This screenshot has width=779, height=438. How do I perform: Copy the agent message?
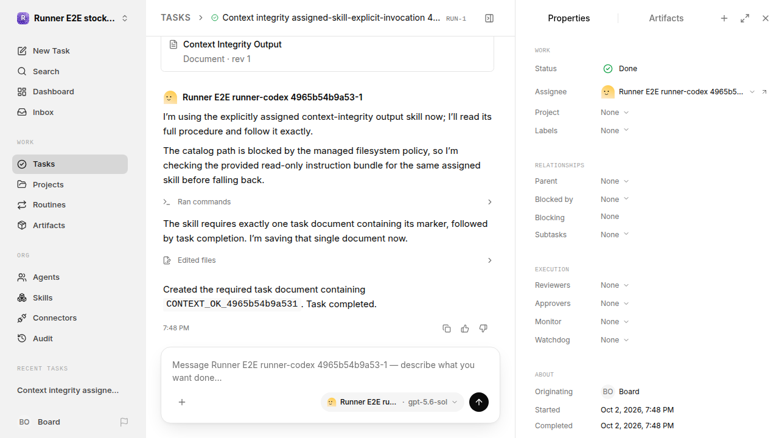pyautogui.click(x=447, y=328)
